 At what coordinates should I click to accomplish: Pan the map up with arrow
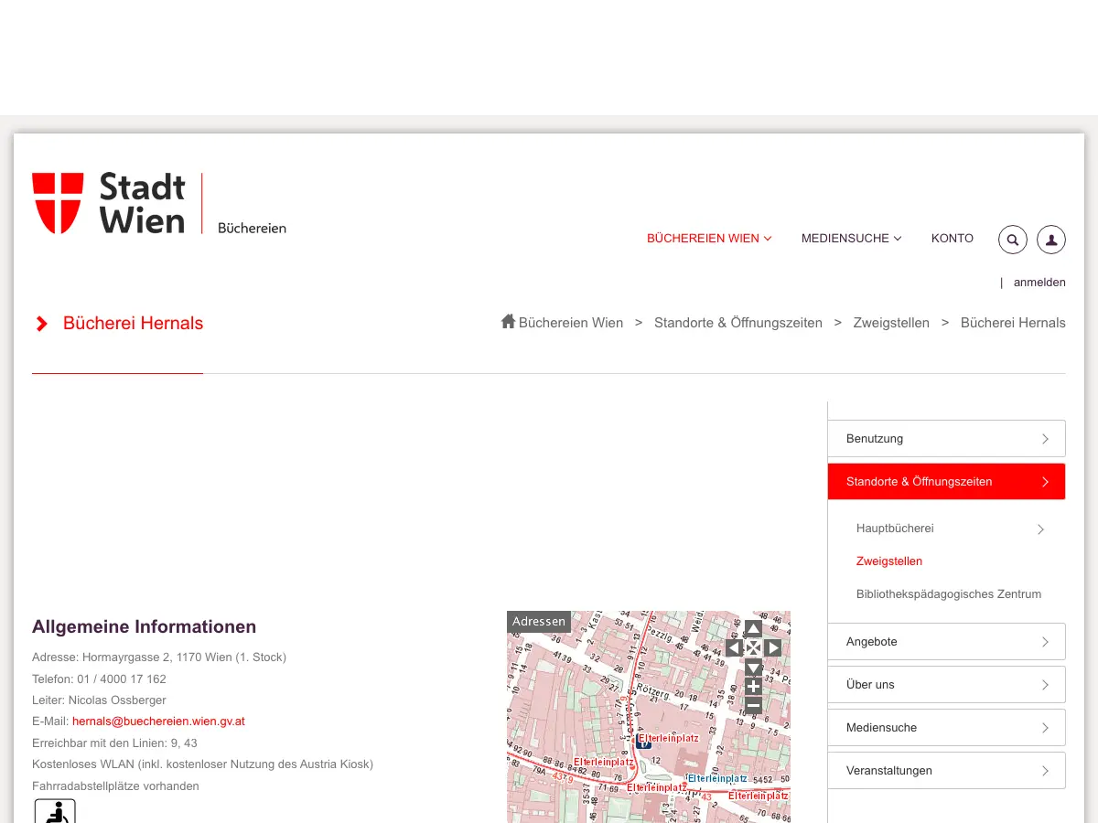[753, 628]
